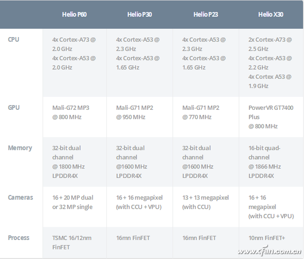The image size is (304, 259).
Task: Click the Helio P60 memory cell @ 1800 MHz
Action: 75,162
